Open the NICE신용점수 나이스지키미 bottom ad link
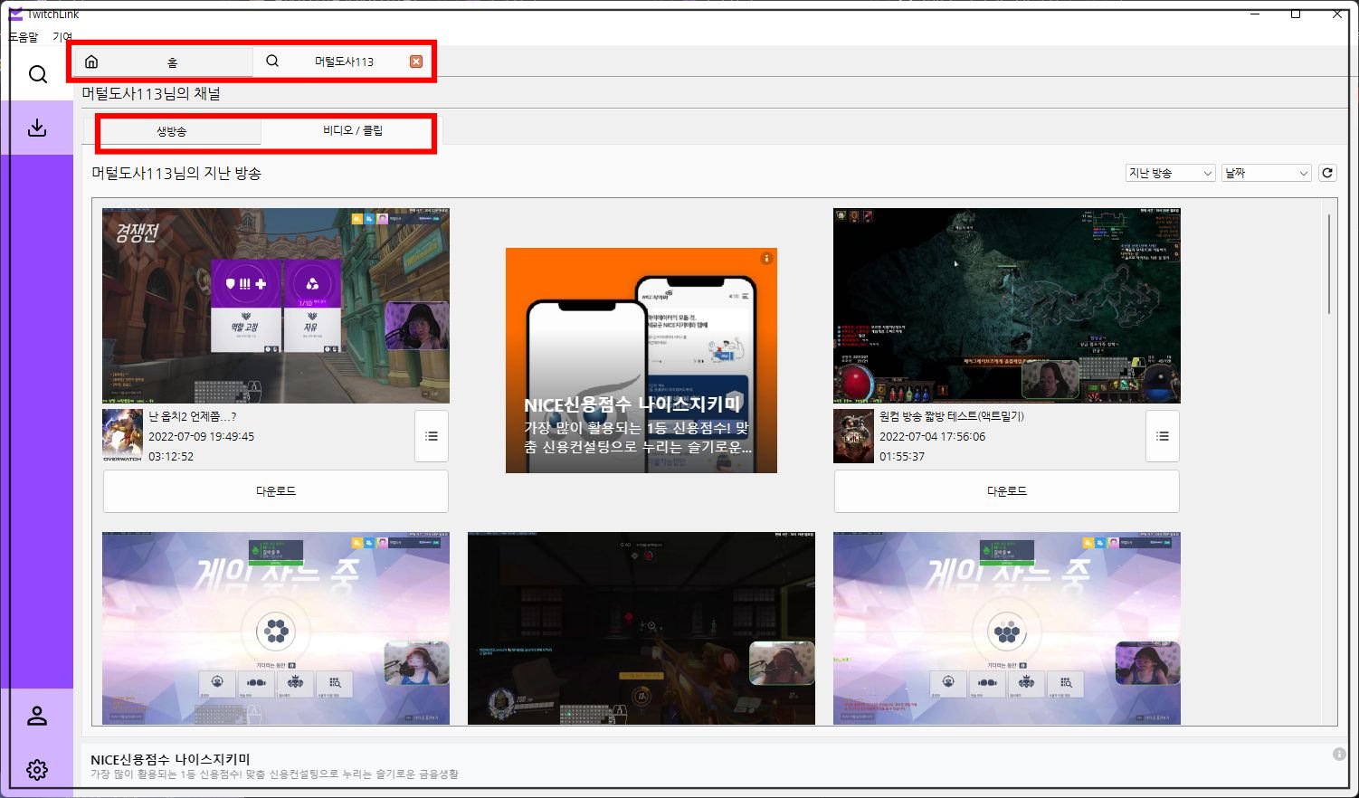 (x=170, y=759)
